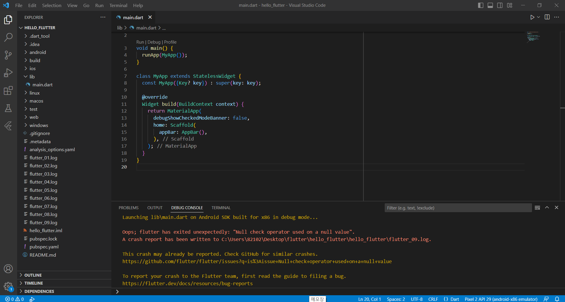Open run options dropdown arrow
This screenshot has width=565, height=302.
[x=538, y=17]
